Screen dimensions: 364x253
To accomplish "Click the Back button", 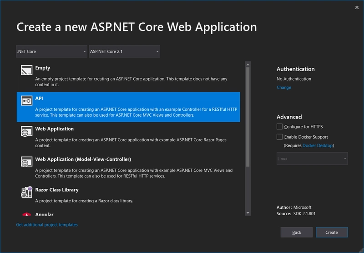I will point(297,232).
